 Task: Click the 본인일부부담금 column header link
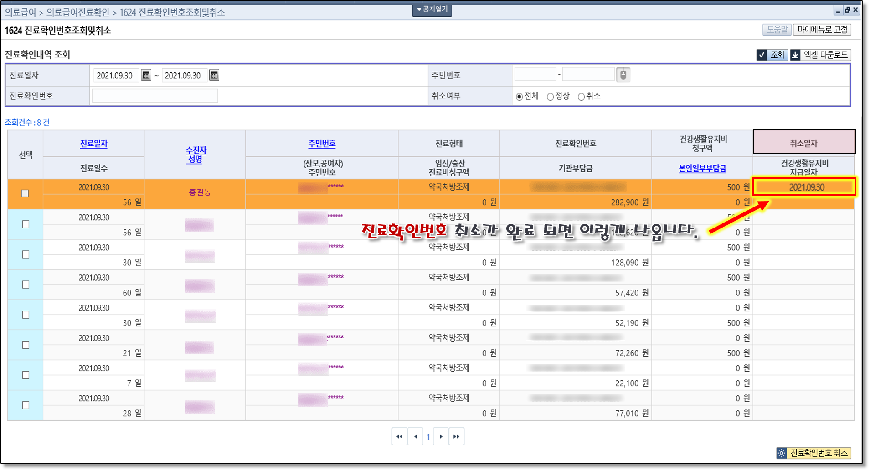coord(702,168)
